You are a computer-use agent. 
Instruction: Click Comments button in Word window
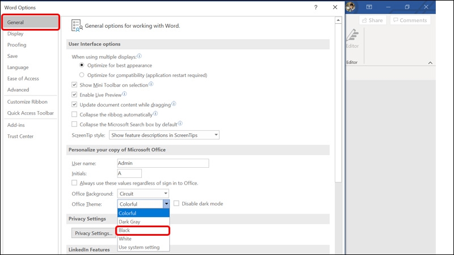[x=410, y=20]
